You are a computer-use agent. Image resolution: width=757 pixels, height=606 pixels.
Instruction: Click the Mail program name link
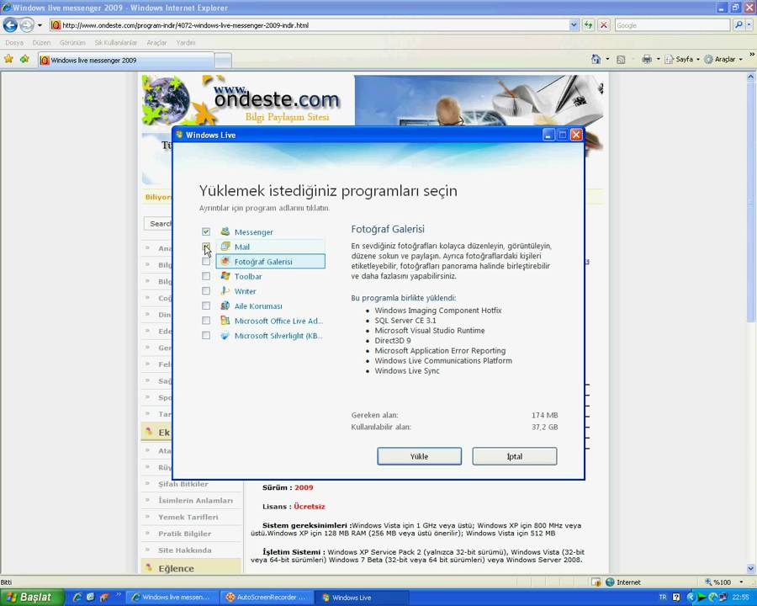[x=242, y=247]
